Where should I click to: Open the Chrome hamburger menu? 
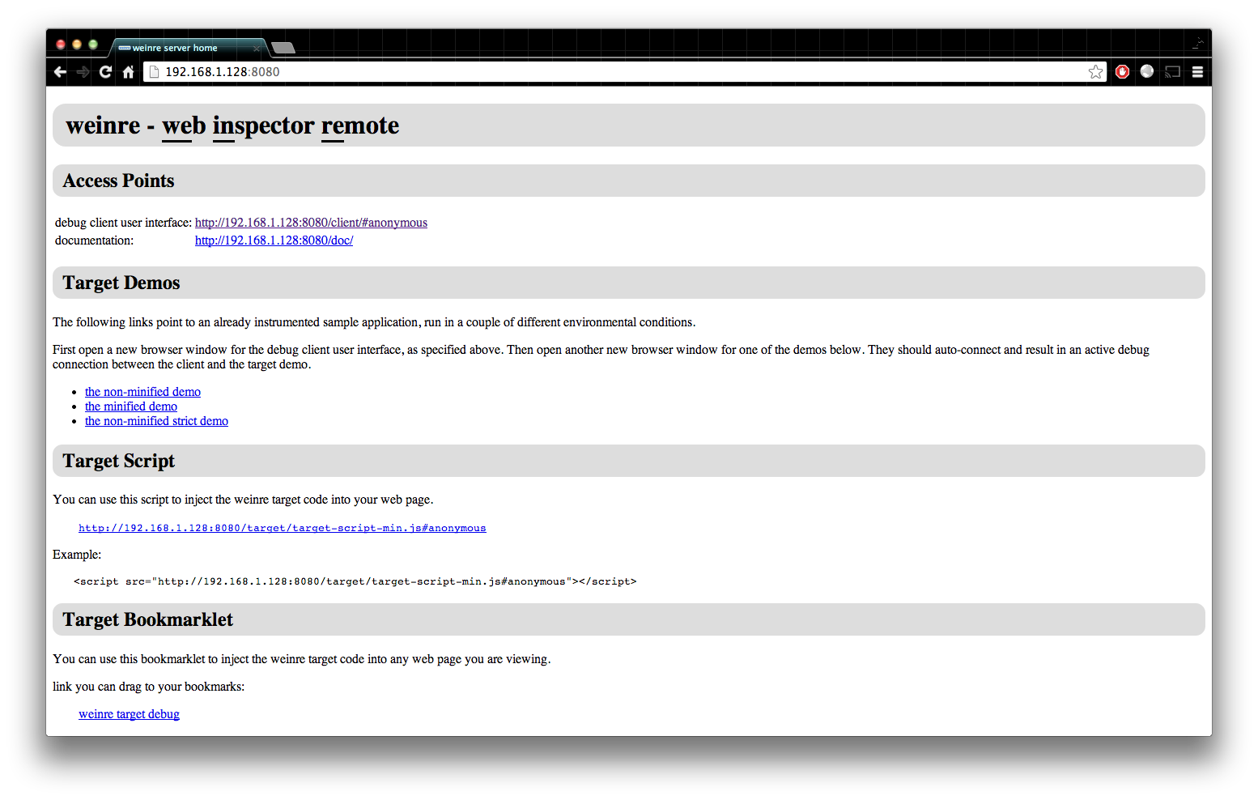click(1197, 72)
